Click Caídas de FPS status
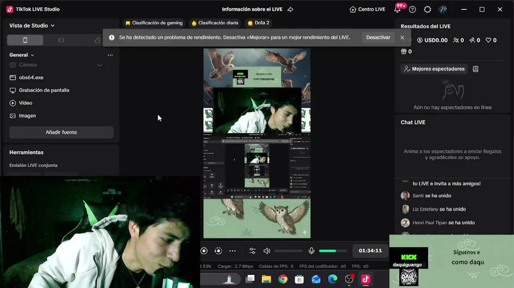Image resolution: width=514 pixels, height=288 pixels. [276, 266]
